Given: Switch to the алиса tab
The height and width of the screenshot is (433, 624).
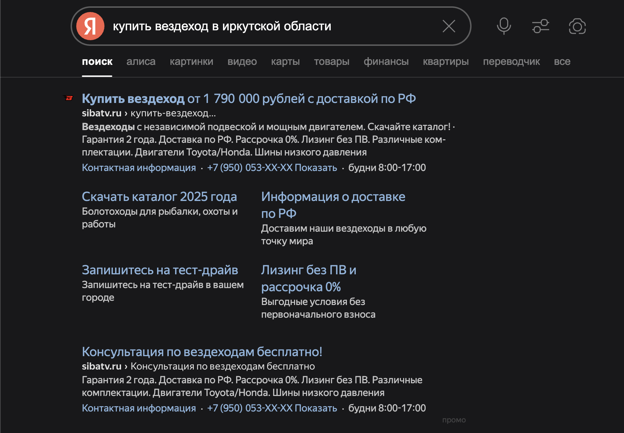Looking at the screenshot, I should coord(141,61).
